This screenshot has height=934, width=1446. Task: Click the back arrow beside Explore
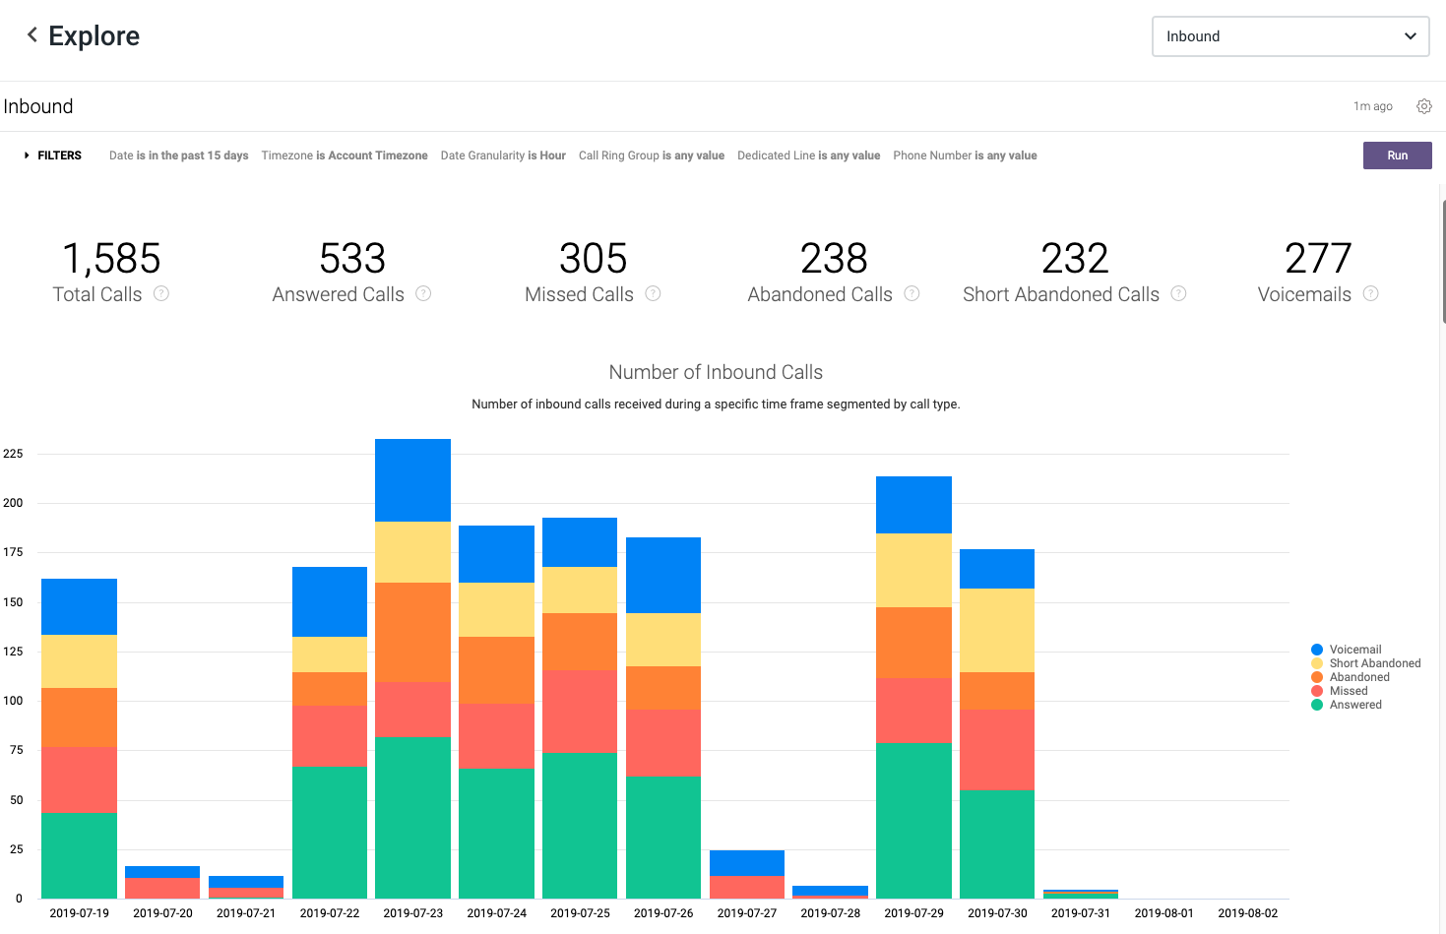pyautogui.click(x=32, y=35)
